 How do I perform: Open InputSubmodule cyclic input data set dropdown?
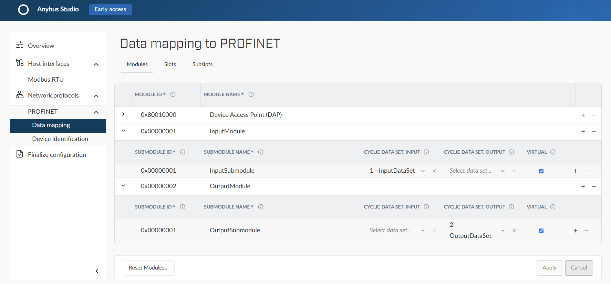point(423,171)
